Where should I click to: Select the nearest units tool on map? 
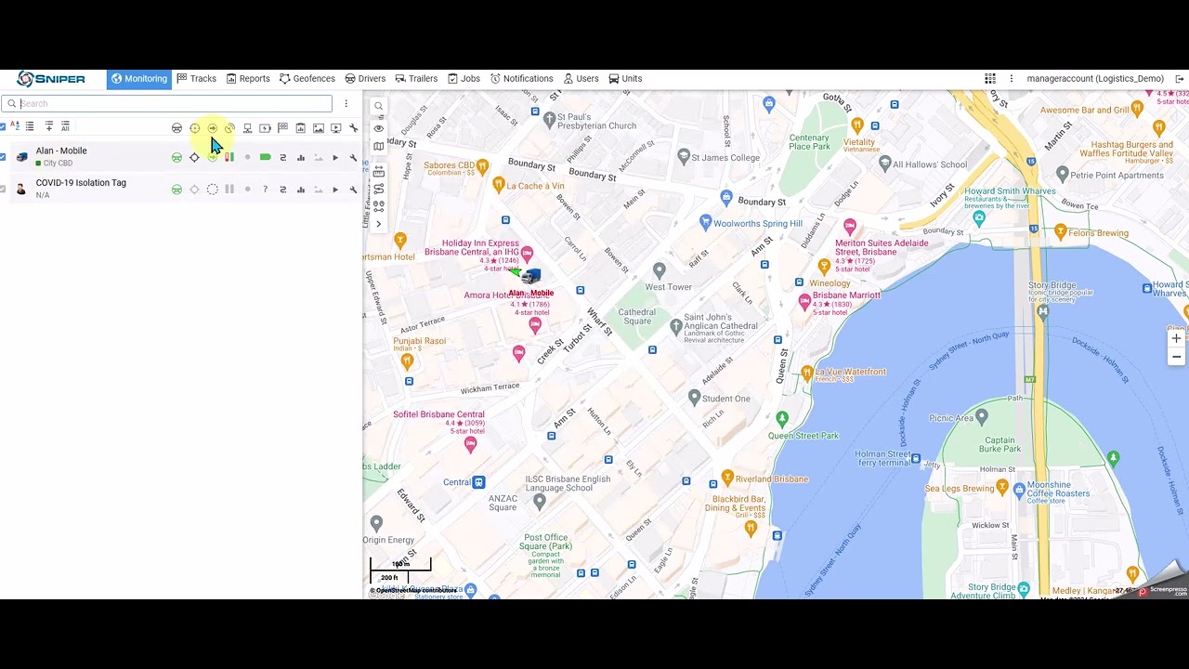(378, 206)
